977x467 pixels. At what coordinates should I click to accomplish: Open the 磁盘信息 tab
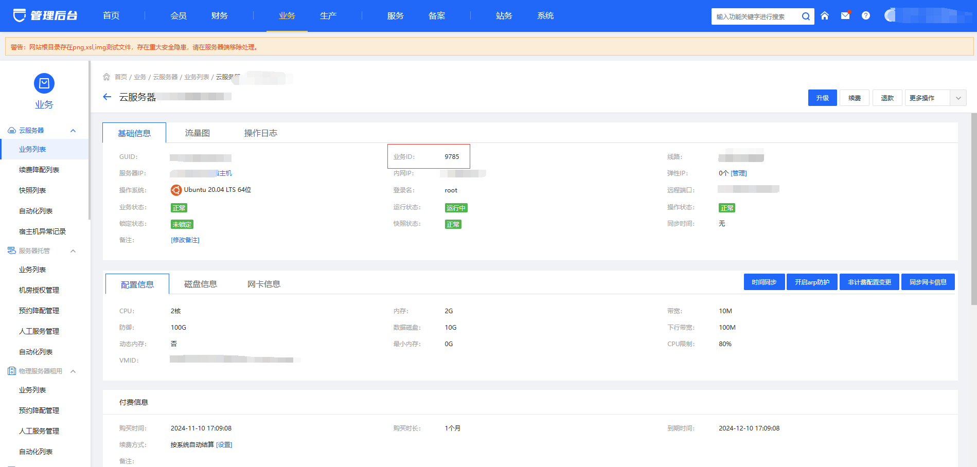(x=201, y=284)
